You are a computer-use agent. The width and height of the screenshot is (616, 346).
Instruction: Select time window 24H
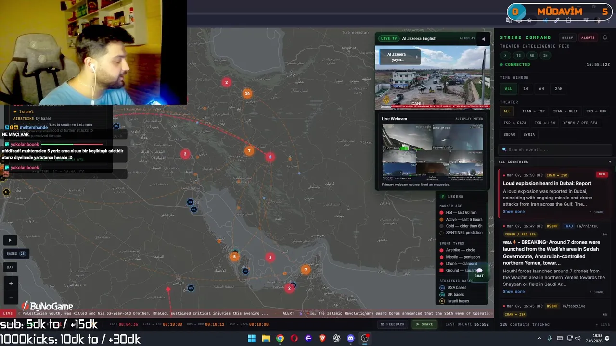point(558,89)
